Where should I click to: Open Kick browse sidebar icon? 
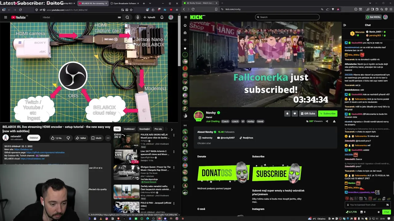click(x=185, y=33)
